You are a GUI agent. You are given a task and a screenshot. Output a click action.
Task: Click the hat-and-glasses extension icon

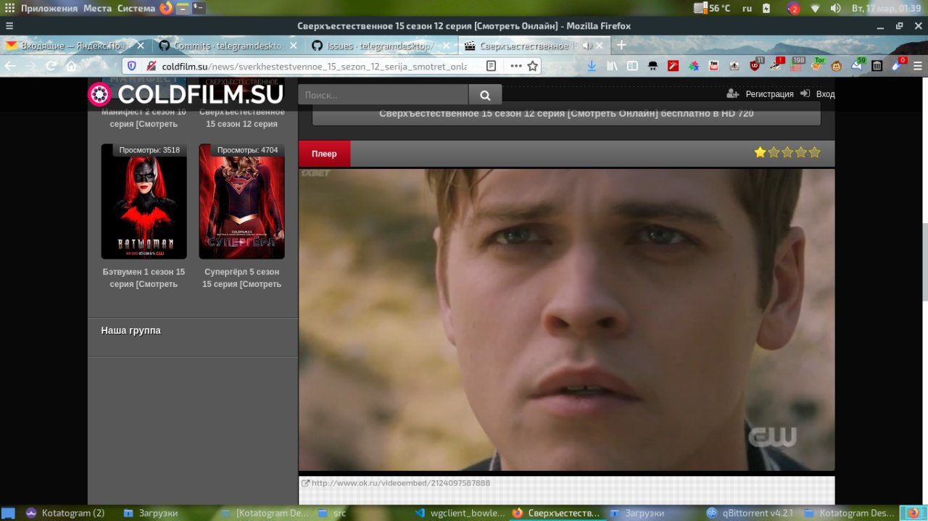point(652,66)
